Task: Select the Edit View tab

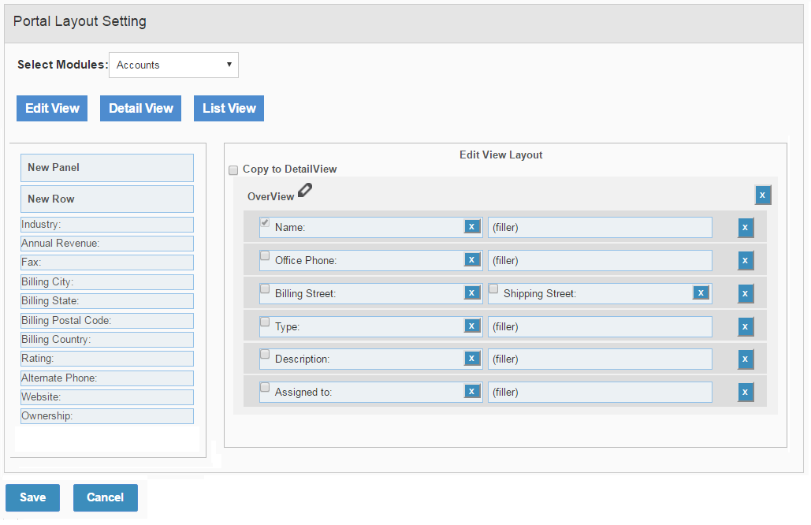Action: click(x=51, y=108)
